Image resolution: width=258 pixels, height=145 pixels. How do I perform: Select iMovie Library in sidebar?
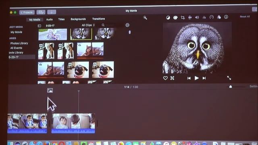[x=16, y=52]
